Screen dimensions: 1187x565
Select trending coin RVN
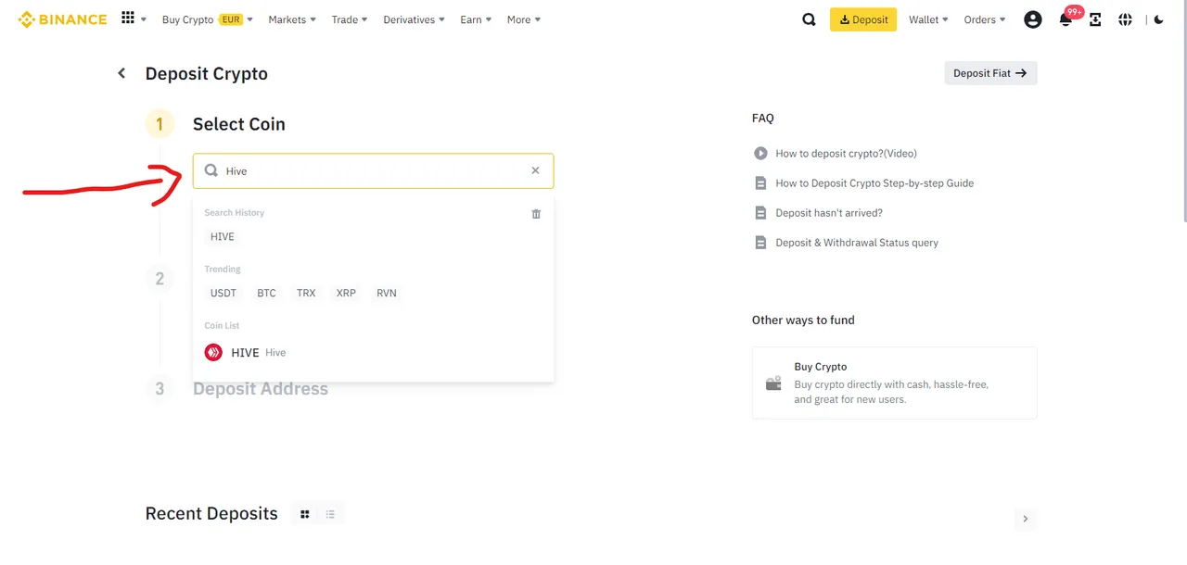tap(387, 294)
